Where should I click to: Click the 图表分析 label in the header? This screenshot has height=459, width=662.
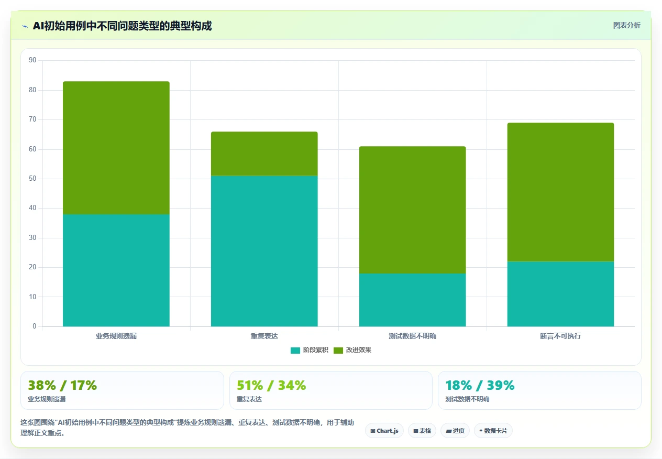[x=626, y=25]
